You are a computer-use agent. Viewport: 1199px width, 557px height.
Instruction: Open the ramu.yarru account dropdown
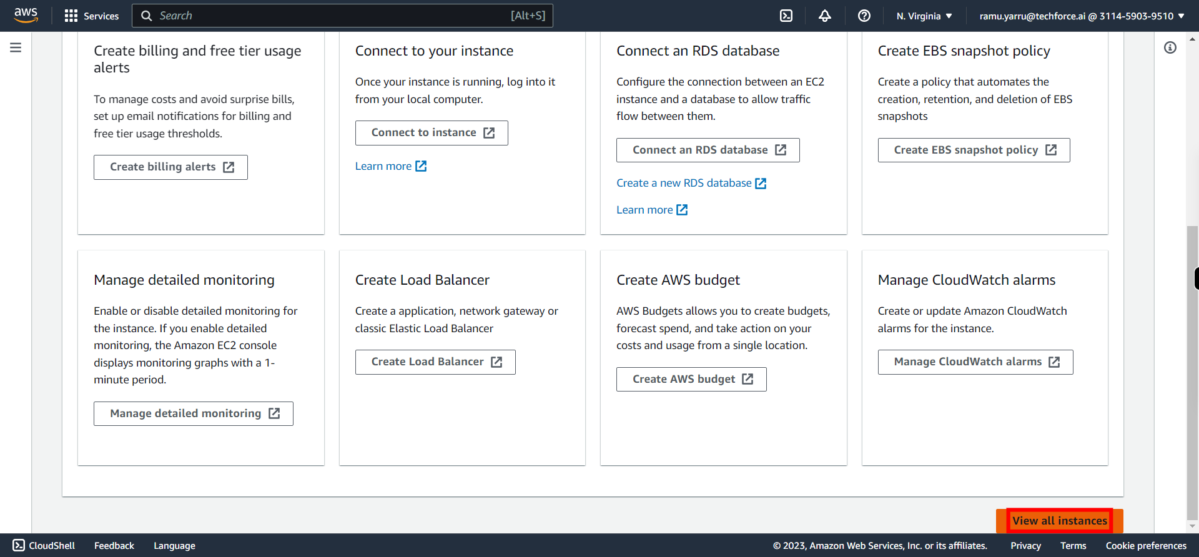[1082, 16]
